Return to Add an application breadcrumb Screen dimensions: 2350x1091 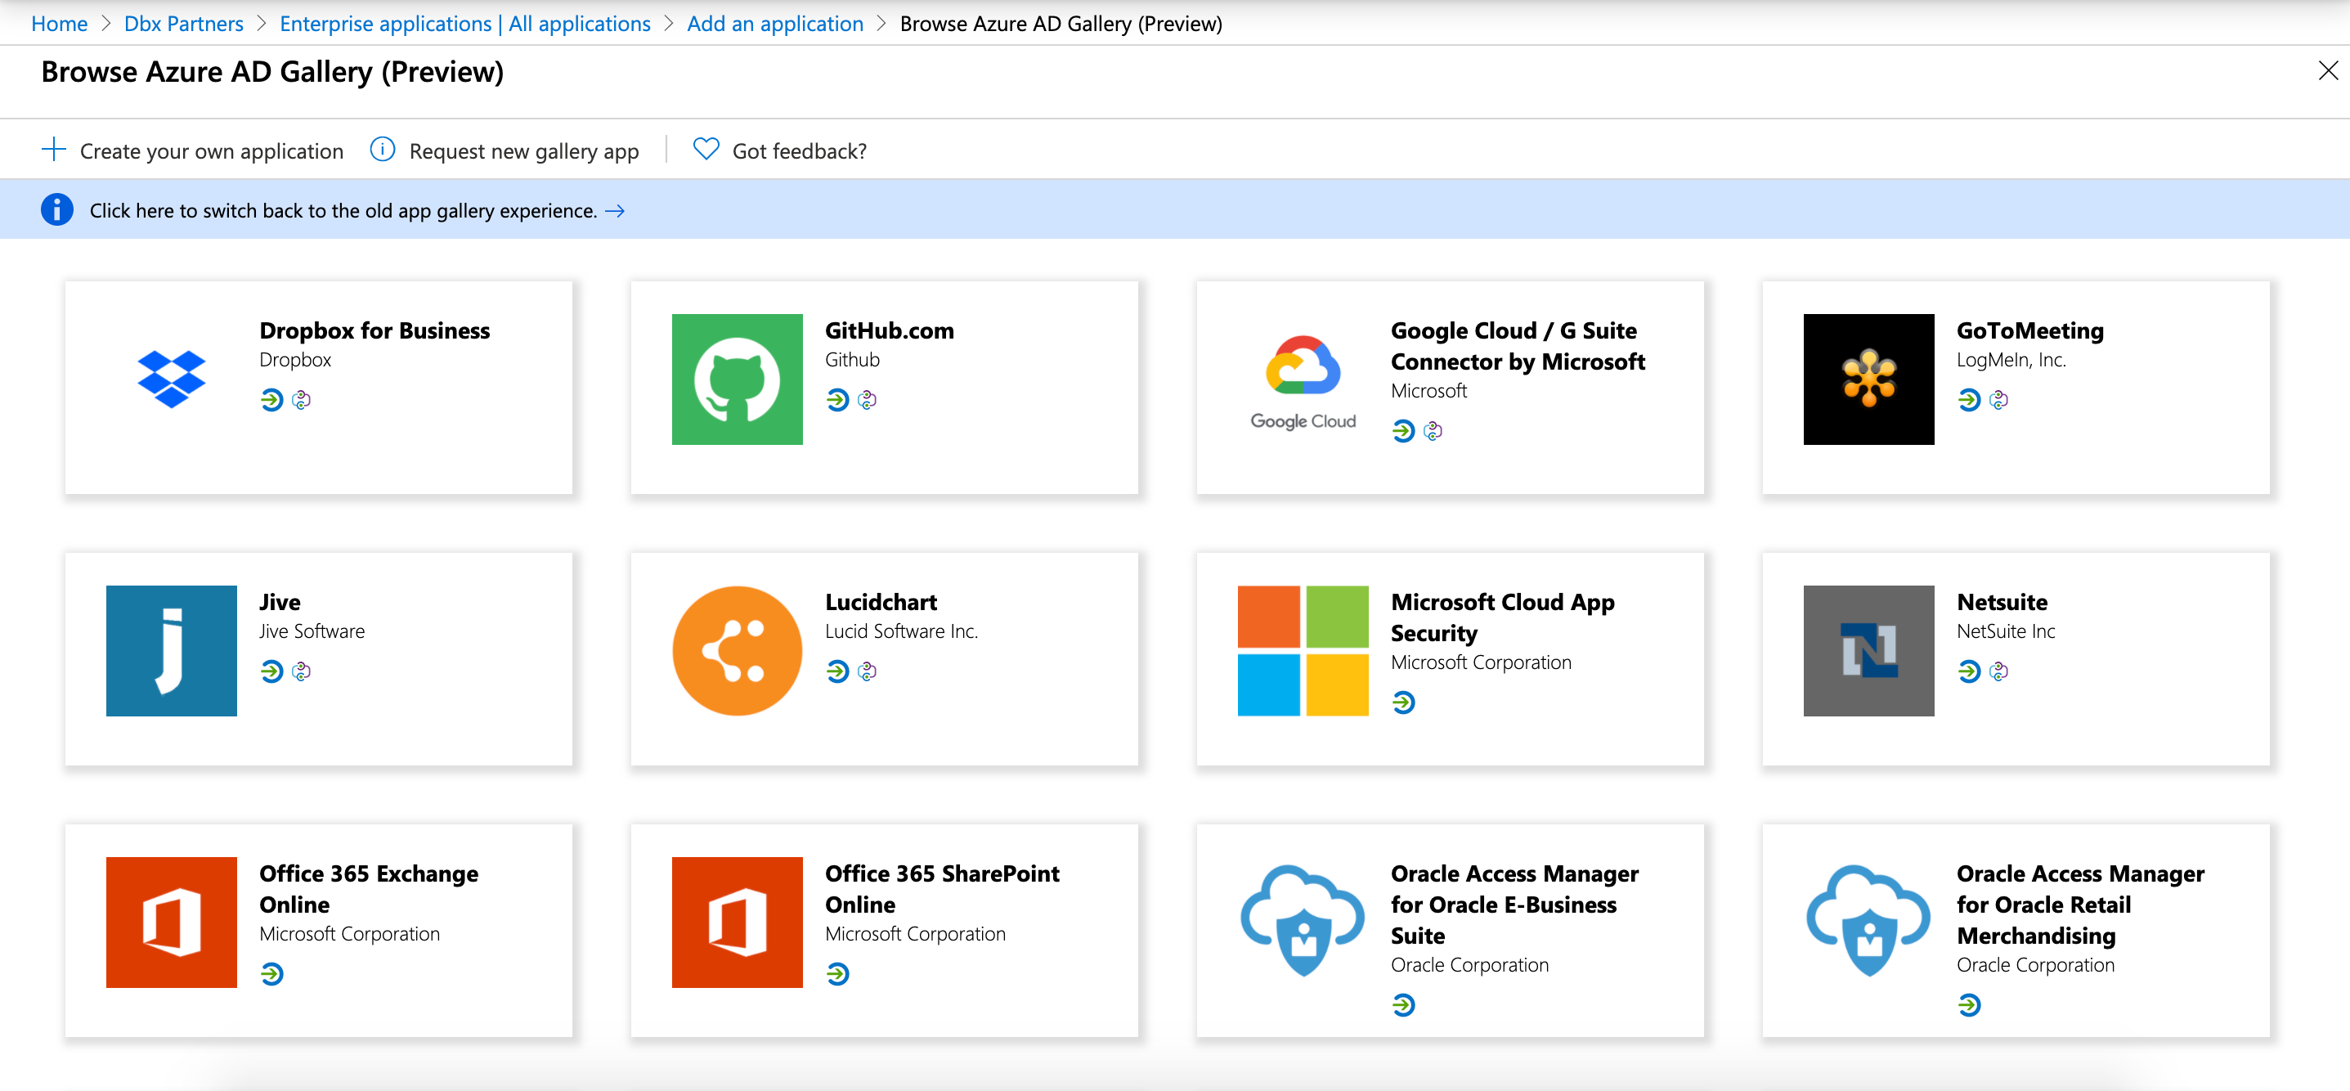774,24
